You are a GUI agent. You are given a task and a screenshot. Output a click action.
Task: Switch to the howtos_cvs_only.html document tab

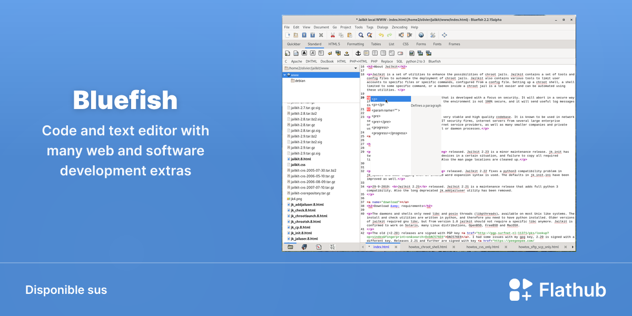tap(482, 246)
